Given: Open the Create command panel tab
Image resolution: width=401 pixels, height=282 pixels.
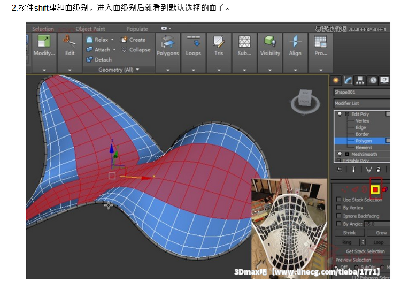Looking at the screenshot, I should point(336,80).
